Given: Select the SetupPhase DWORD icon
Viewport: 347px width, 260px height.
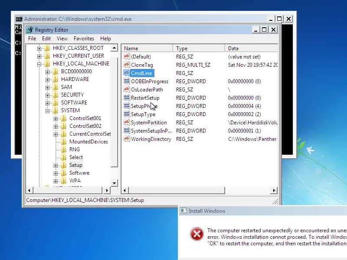Looking at the screenshot, I should pyautogui.click(x=126, y=106).
